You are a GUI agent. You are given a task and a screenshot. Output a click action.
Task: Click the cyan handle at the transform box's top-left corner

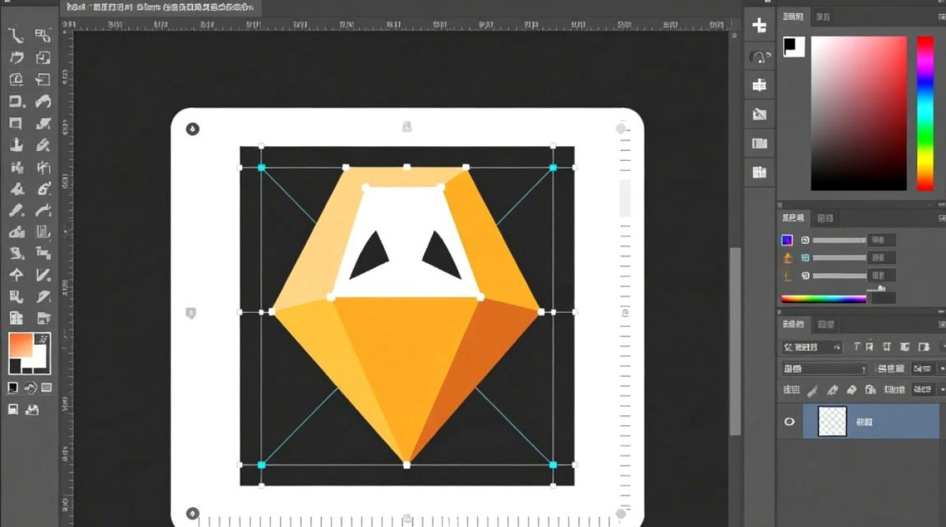pyautogui.click(x=261, y=167)
